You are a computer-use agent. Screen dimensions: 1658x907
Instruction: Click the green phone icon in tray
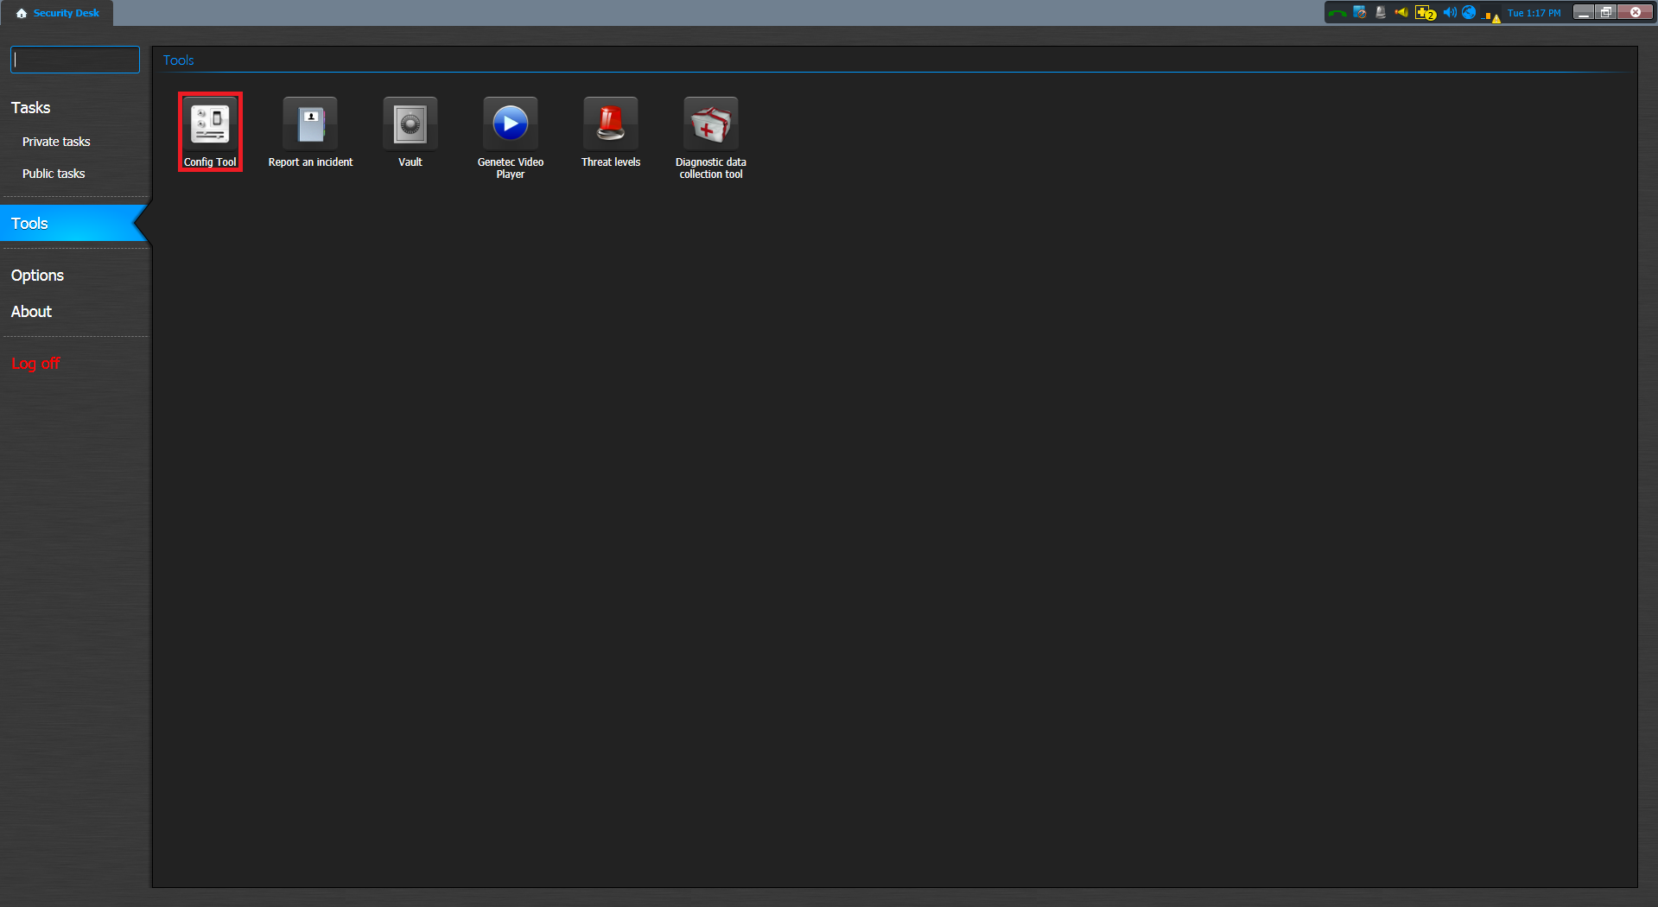click(x=1337, y=13)
